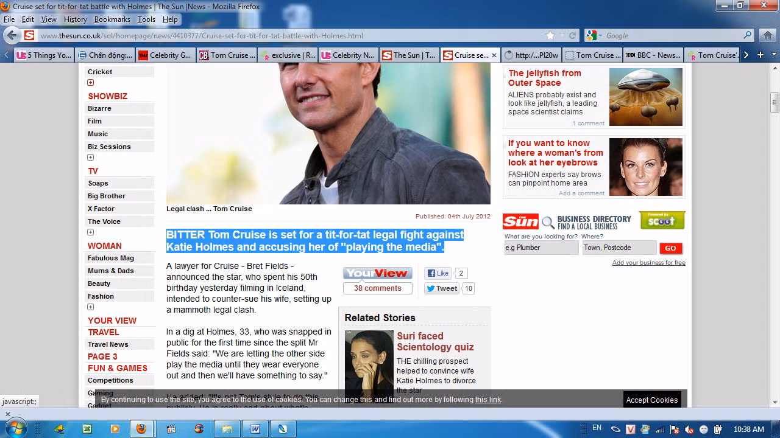Open the Help menu

click(x=170, y=19)
